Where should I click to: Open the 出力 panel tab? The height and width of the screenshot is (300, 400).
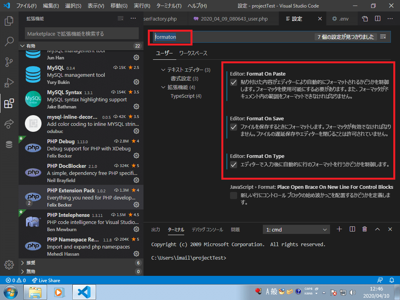[x=156, y=230]
